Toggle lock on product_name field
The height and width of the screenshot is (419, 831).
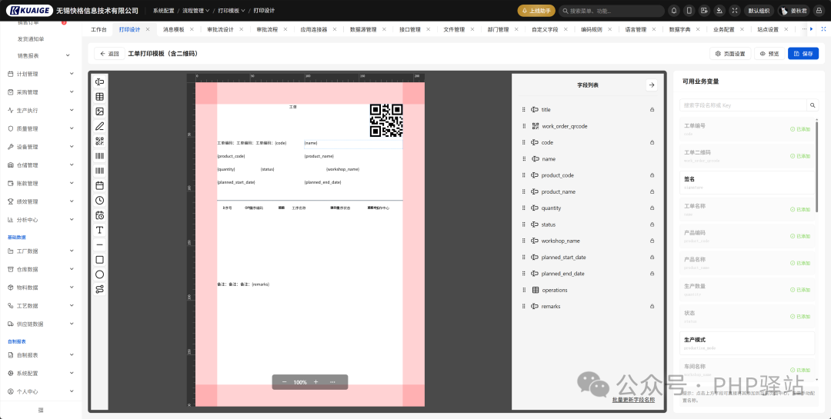652,191
